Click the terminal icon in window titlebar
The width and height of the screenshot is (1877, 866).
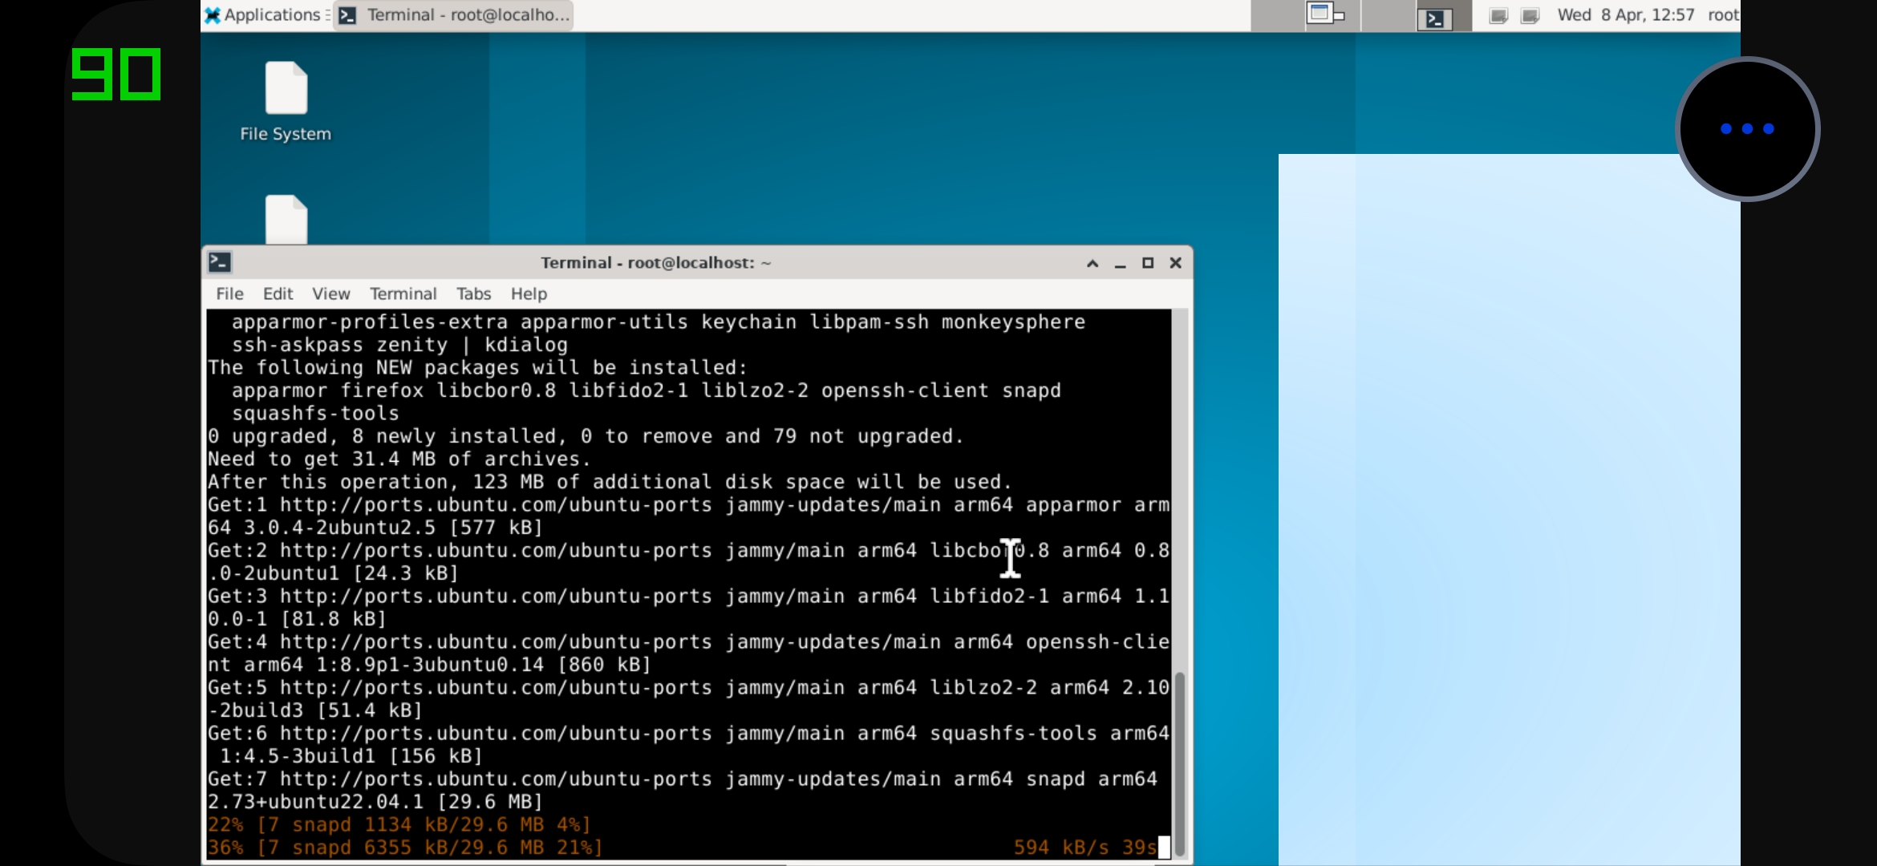pyautogui.click(x=220, y=262)
